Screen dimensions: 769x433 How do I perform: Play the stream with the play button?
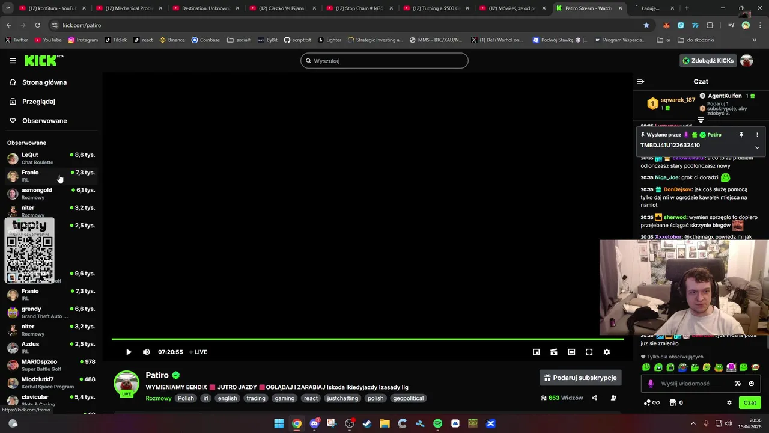click(129, 352)
